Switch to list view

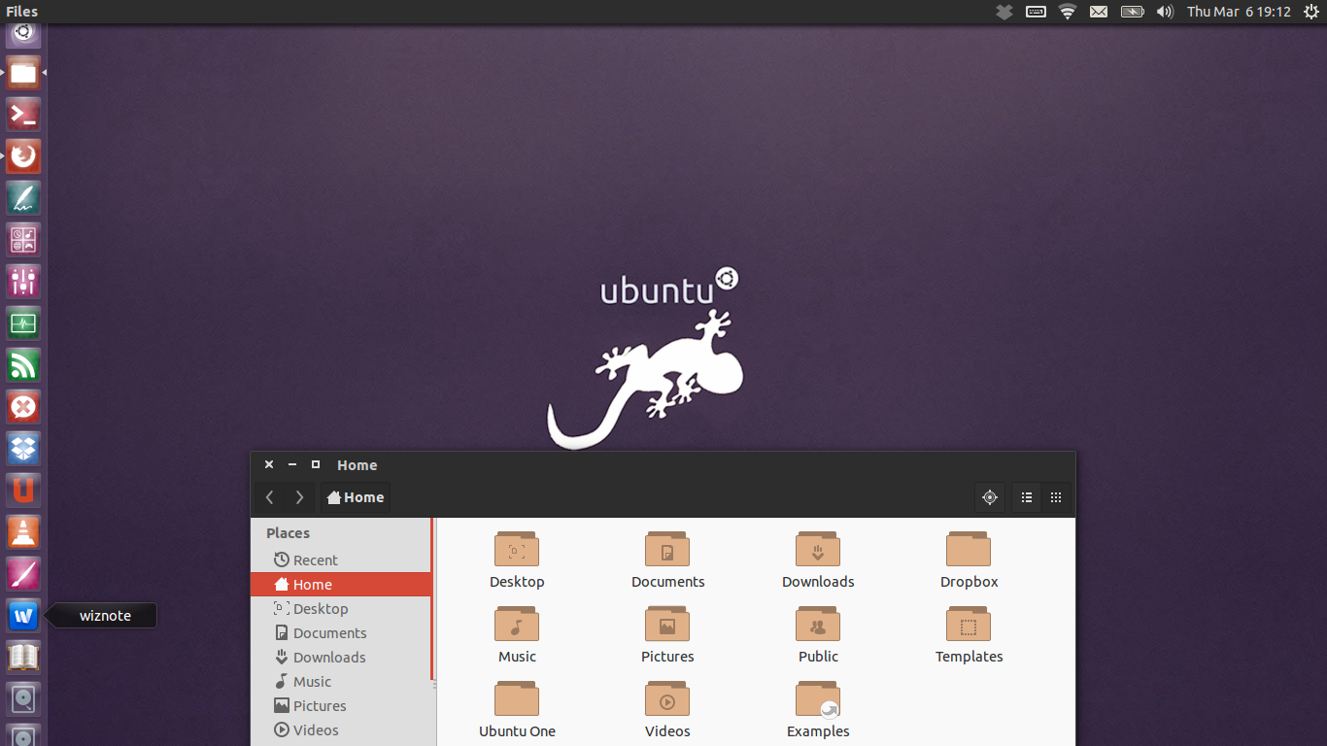click(x=1027, y=497)
